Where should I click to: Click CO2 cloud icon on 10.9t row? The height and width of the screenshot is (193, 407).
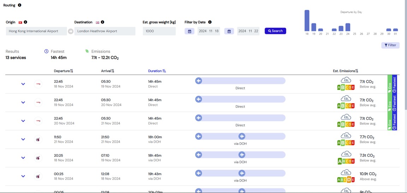click(x=346, y=173)
